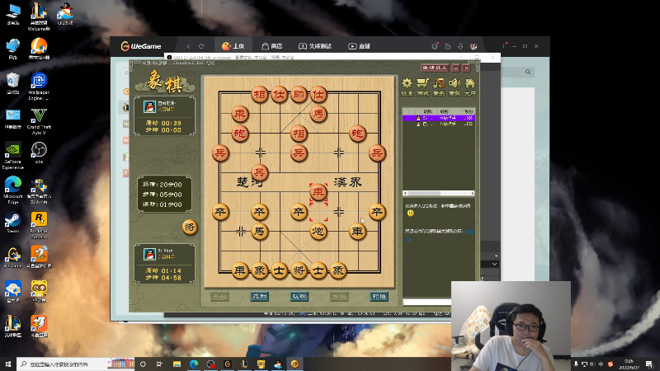Click the top player's penguin avatar
660x371 pixels.
click(149, 106)
